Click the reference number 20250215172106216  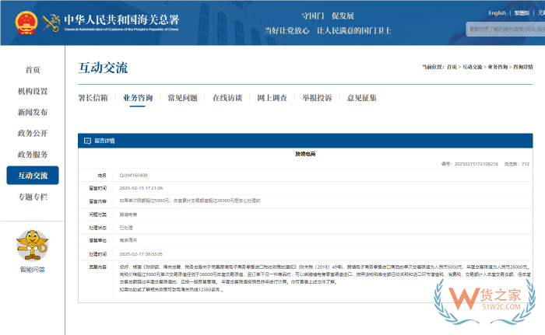476,164
